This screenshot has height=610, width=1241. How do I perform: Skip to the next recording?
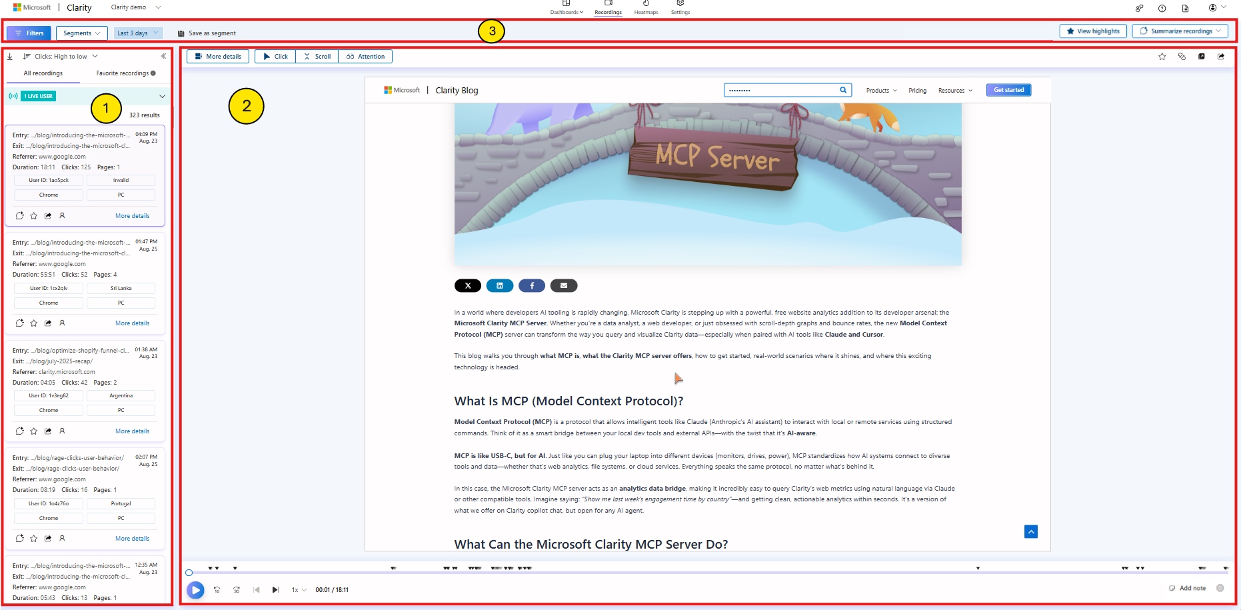275,590
